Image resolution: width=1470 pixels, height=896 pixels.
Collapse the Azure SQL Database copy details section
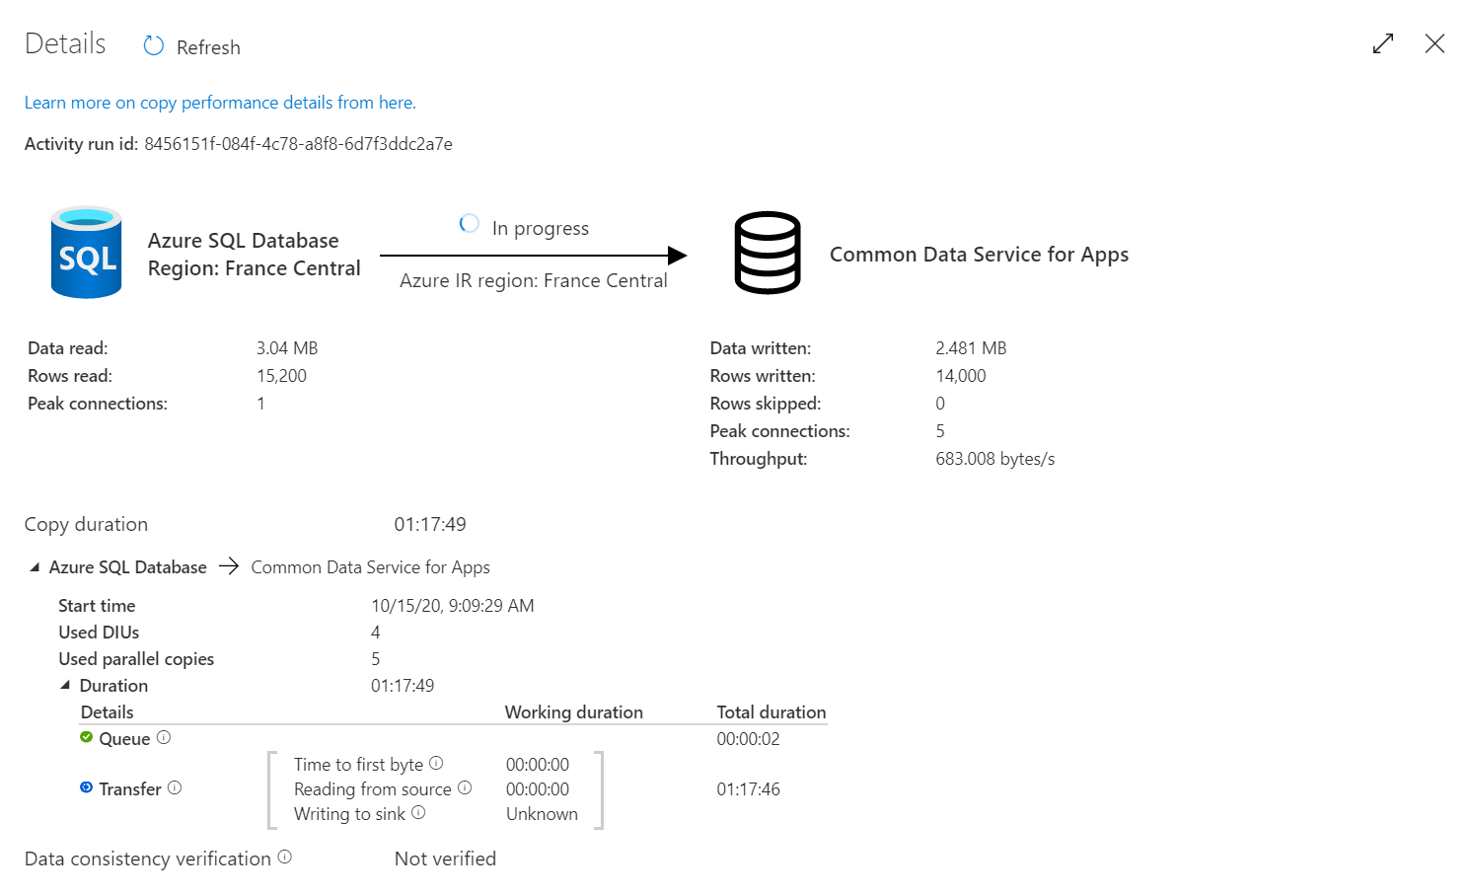coord(33,566)
